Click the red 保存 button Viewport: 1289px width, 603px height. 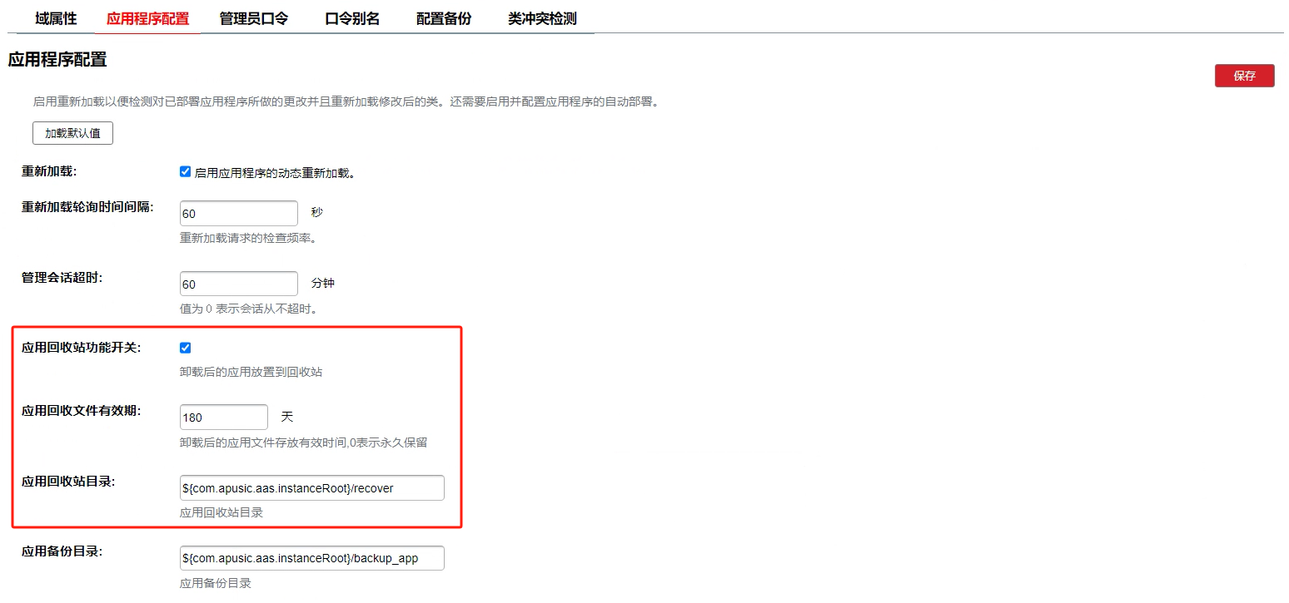click(1244, 76)
